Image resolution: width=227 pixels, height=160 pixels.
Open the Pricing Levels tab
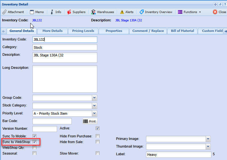pos(83,31)
